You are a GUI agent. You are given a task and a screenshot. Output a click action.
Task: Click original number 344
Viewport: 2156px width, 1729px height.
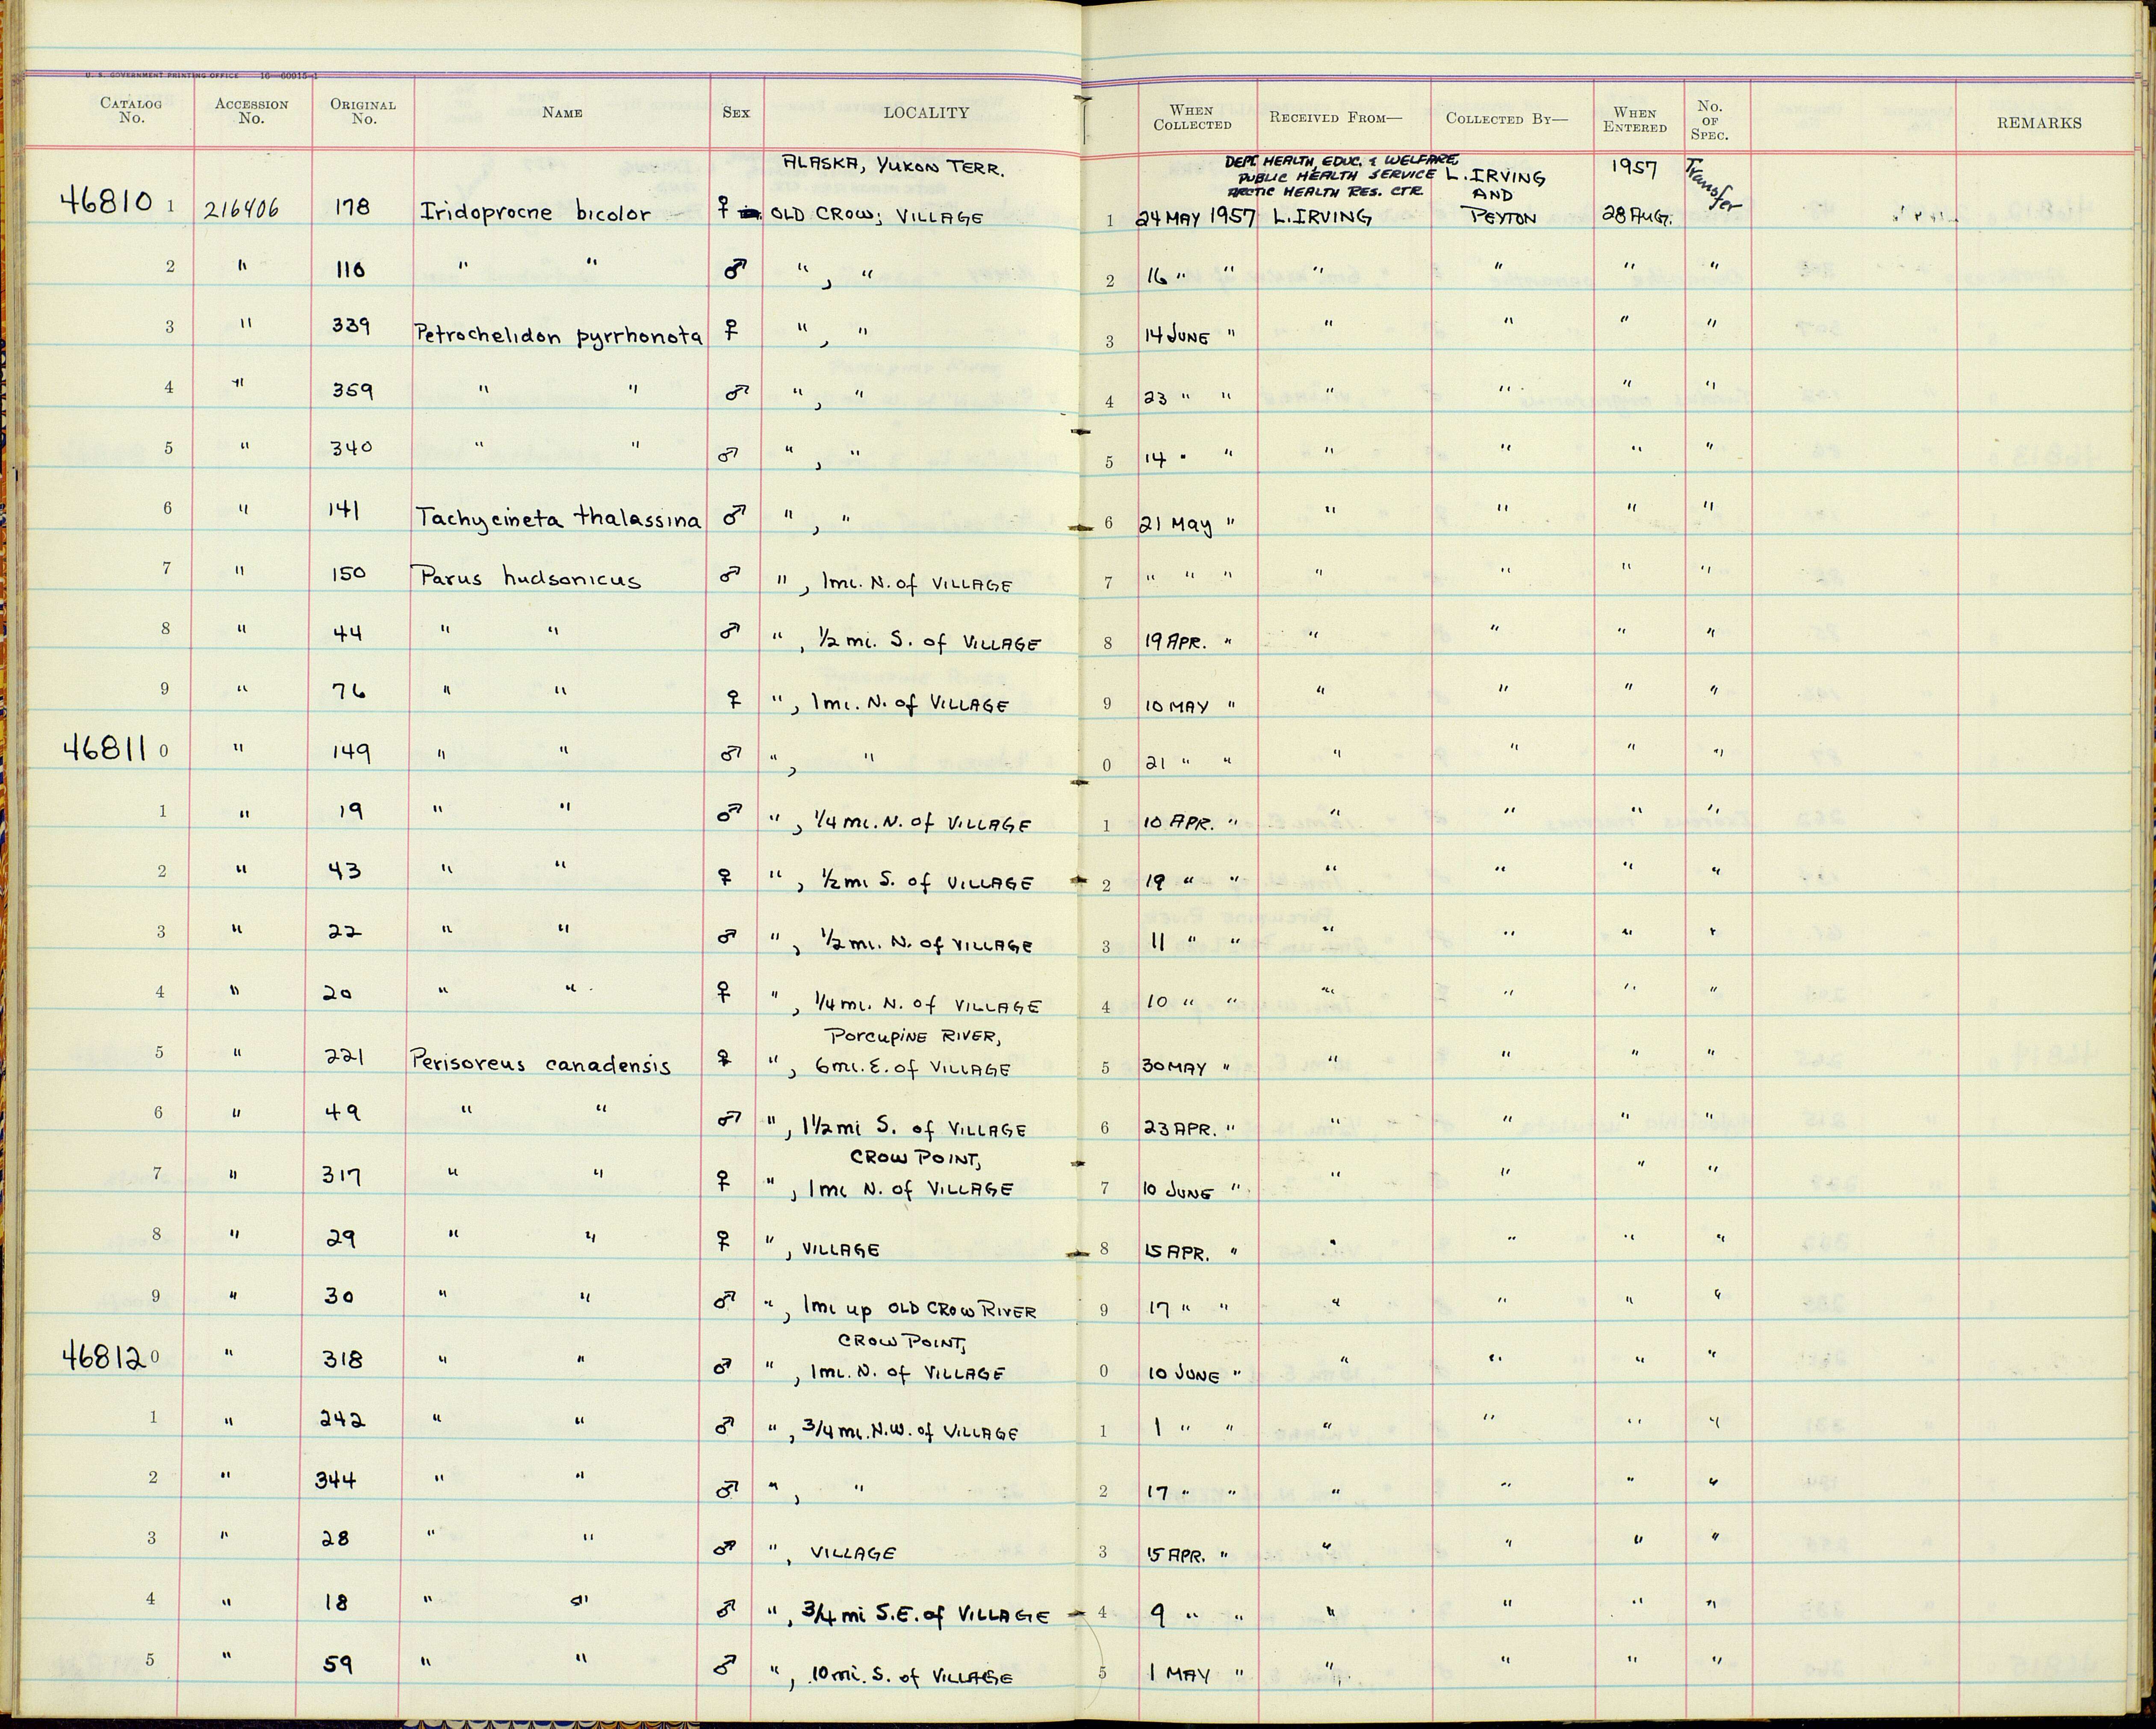tap(336, 1479)
